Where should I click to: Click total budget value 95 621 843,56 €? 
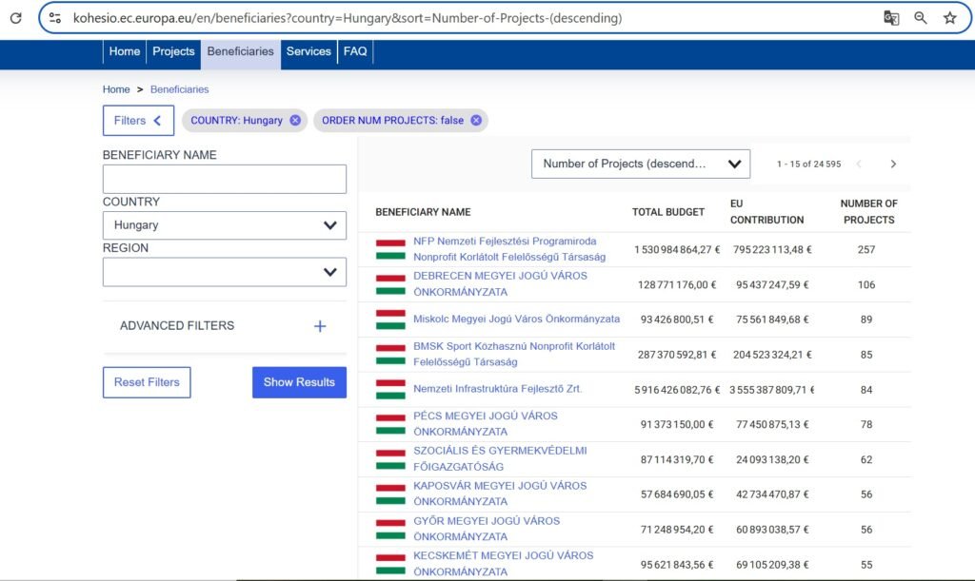(x=677, y=565)
